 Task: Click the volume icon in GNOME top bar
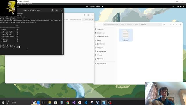tap(181, 6)
